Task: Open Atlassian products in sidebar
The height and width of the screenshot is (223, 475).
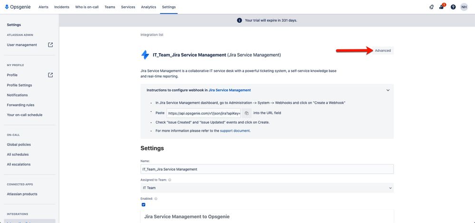Action: click(x=22, y=194)
